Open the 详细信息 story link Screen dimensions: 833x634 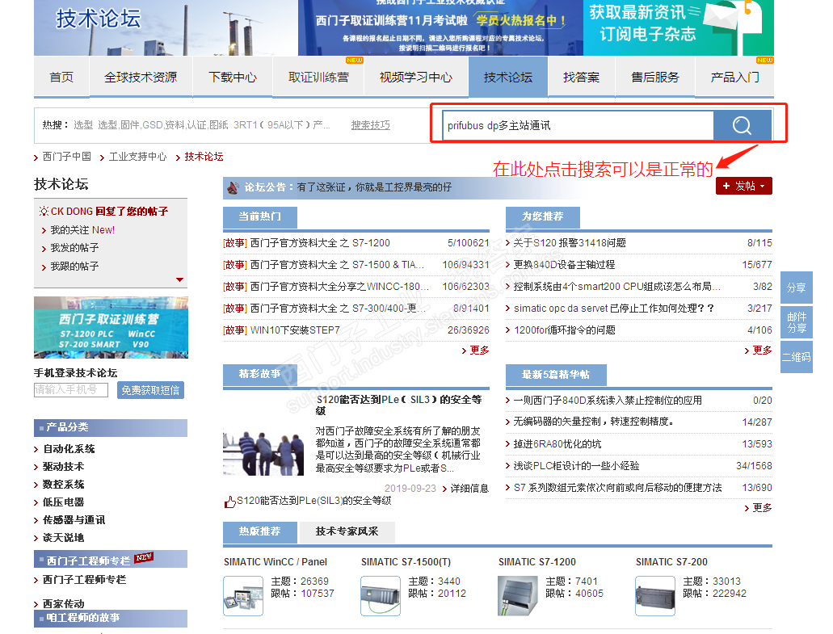click(469, 489)
